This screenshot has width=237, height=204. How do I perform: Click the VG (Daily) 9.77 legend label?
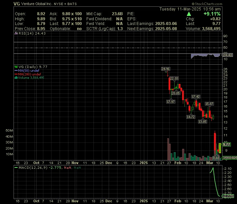pyautogui.click(x=33, y=67)
